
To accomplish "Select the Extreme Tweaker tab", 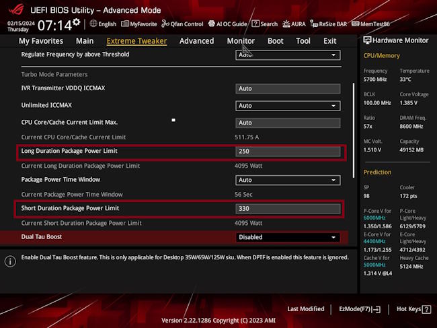I will (x=136, y=41).
